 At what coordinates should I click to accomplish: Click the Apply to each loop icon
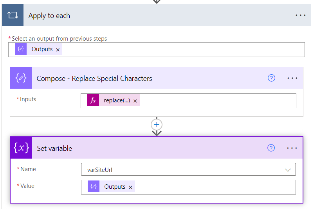[x=13, y=15]
